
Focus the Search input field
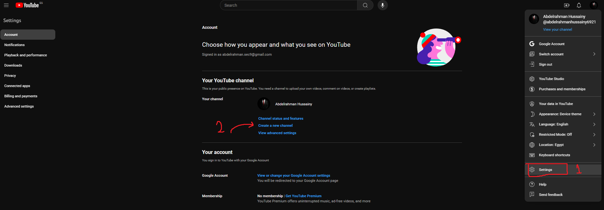289,5
